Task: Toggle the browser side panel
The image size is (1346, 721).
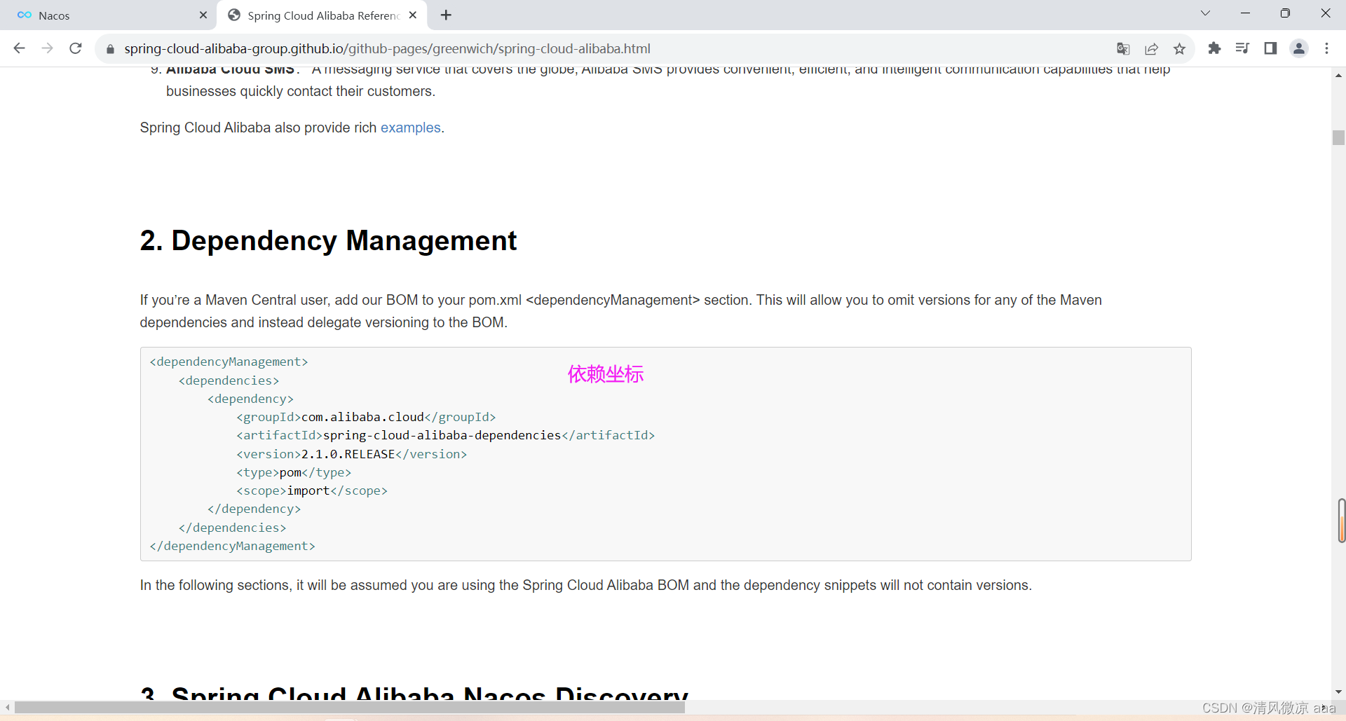Action: pos(1270,48)
